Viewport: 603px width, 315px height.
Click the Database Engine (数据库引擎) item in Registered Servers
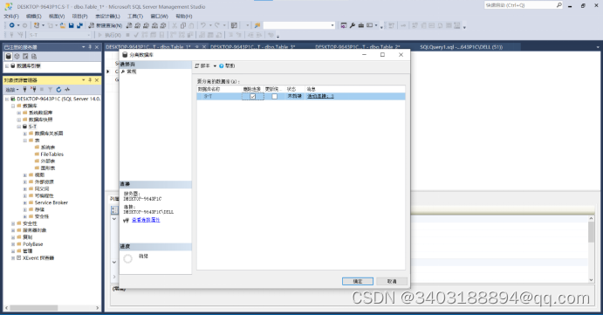29,66
